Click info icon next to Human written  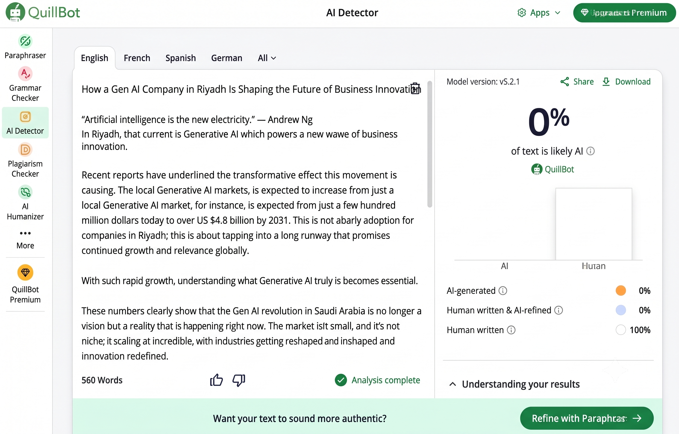511,330
